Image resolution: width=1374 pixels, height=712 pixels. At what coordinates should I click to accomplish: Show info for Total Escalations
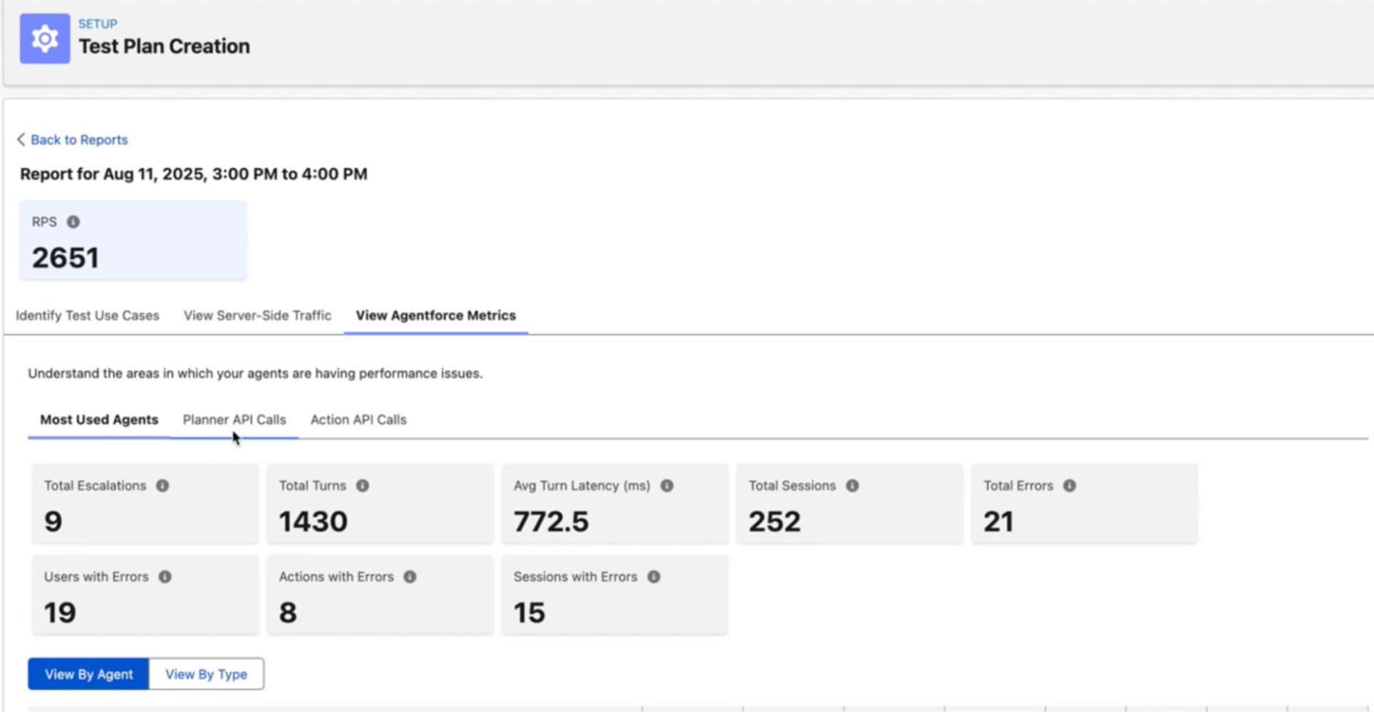tap(162, 486)
